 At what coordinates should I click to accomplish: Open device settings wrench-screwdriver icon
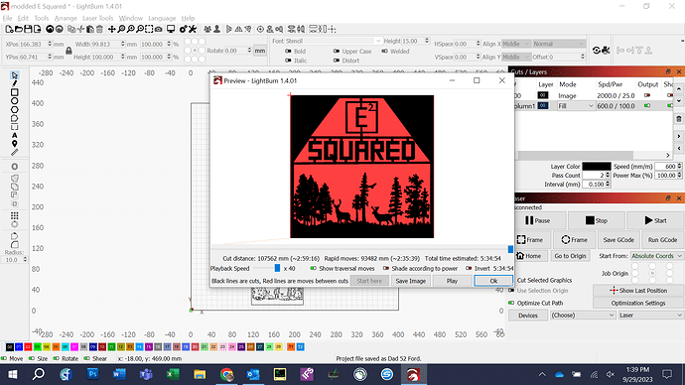(193, 29)
